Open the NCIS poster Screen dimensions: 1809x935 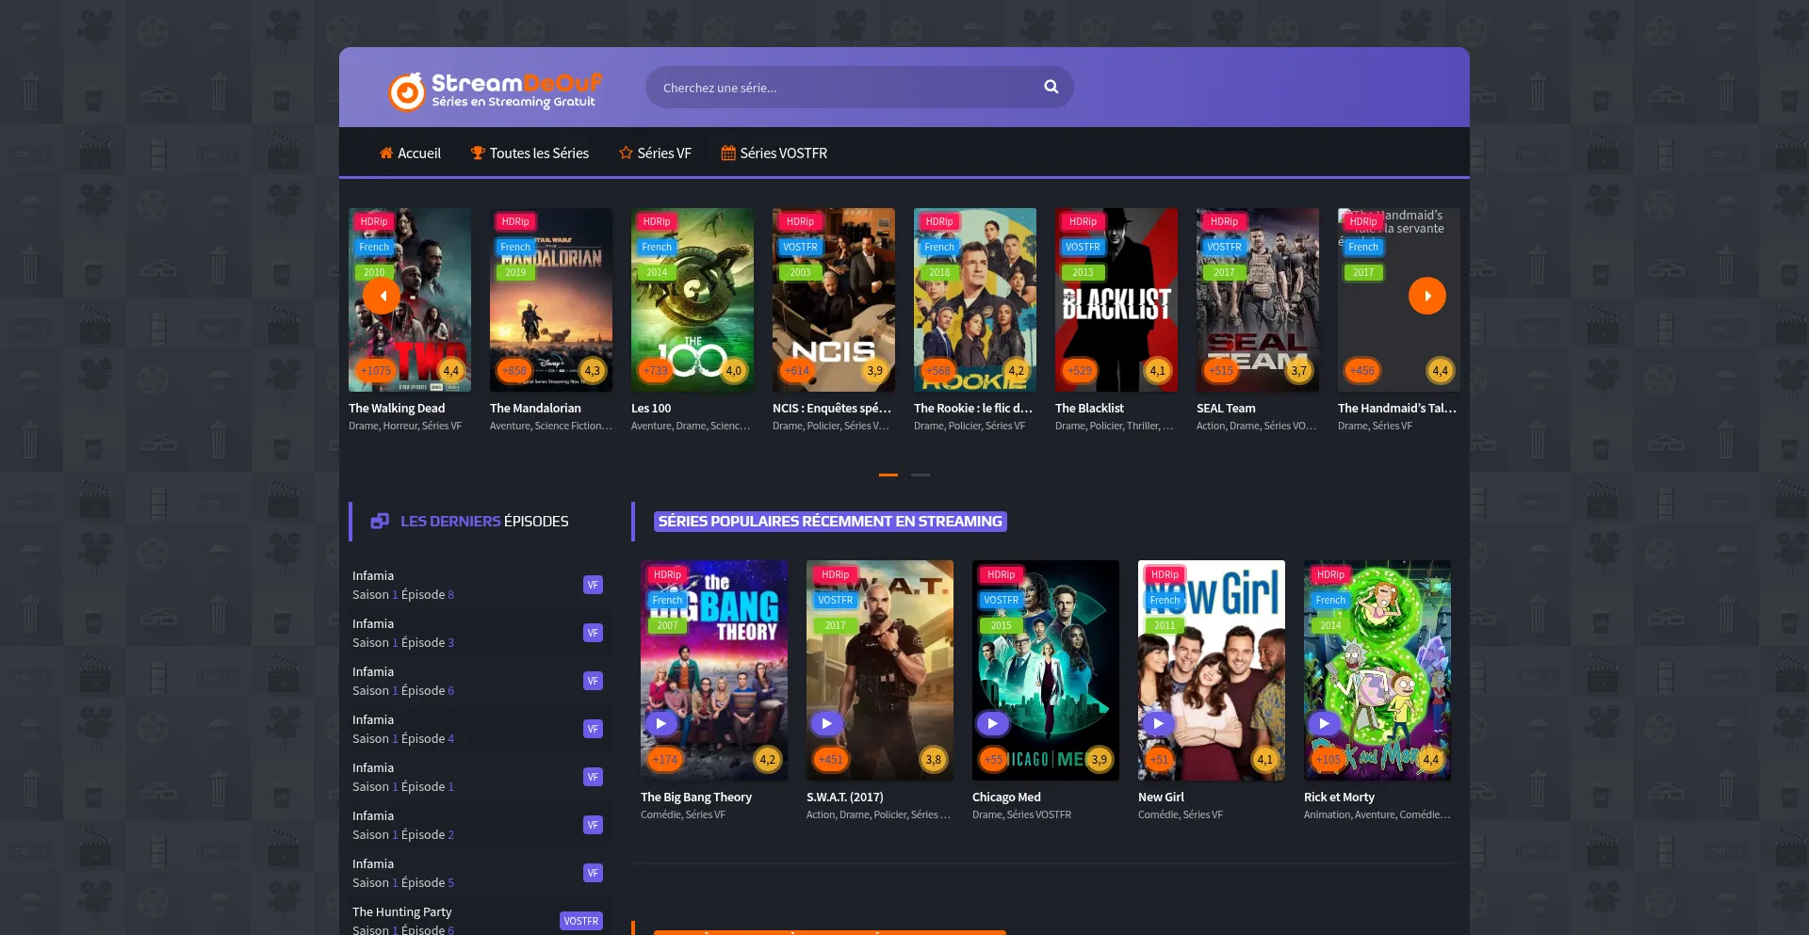[834, 299]
